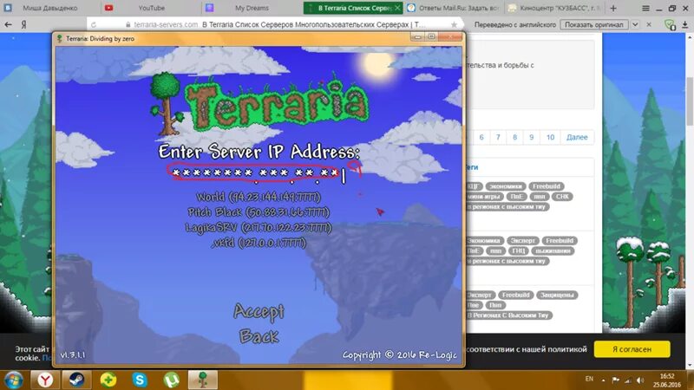Viewport: 694px width, 390px height.
Task: Switch to the Ответы Mail.Ru tab
Action: [x=454, y=8]
